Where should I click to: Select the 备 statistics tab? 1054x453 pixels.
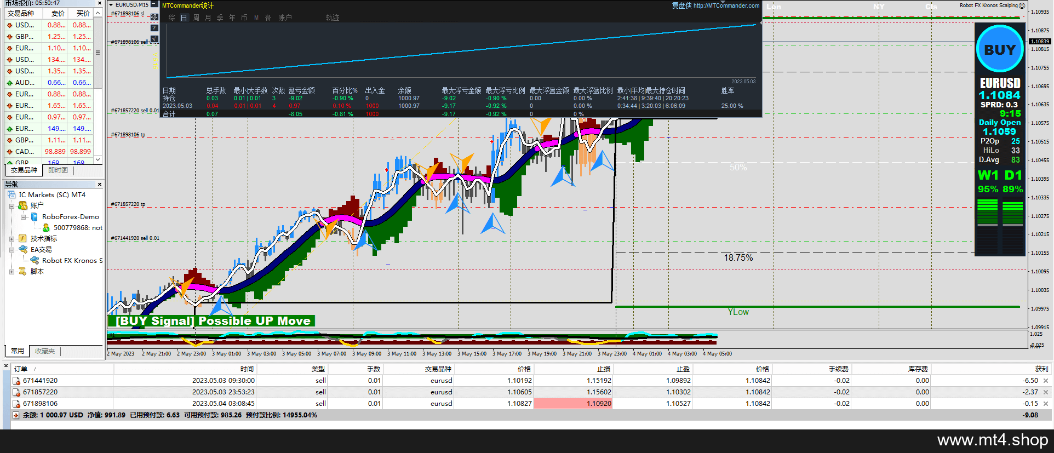(x=268, y=18)
